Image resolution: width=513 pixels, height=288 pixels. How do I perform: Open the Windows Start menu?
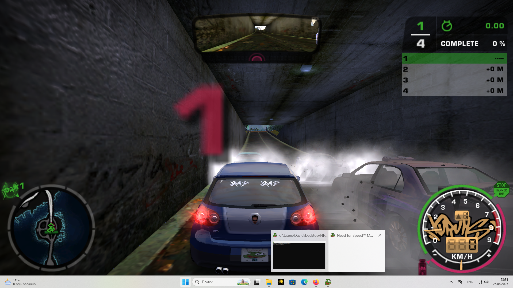coord(185,282)
